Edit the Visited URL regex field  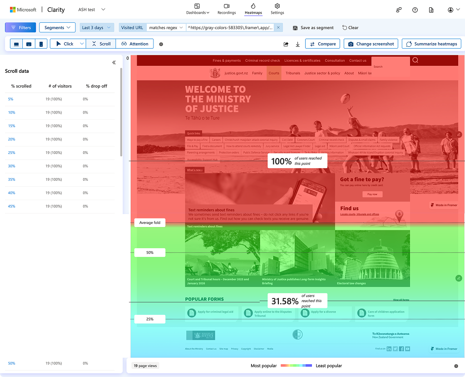click(230, 28)
